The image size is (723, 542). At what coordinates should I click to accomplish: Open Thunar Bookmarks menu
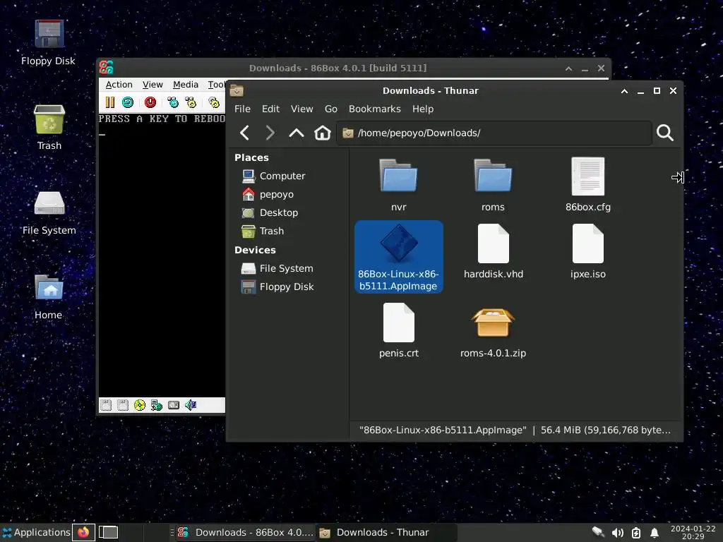tap(374, 109)
